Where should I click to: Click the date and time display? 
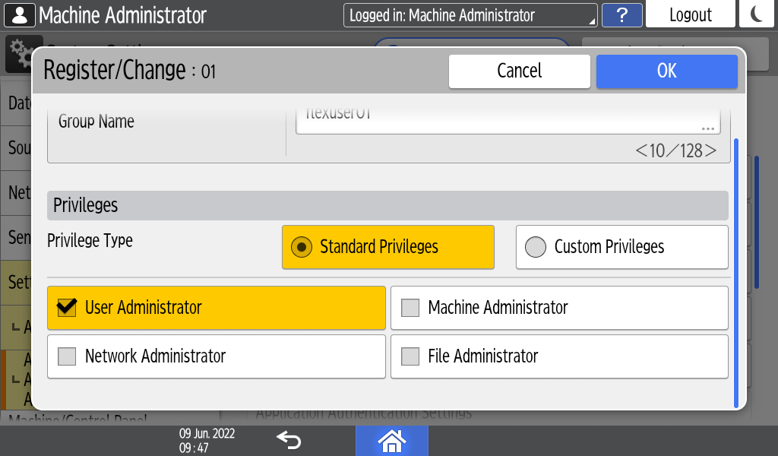coord(207,440)
